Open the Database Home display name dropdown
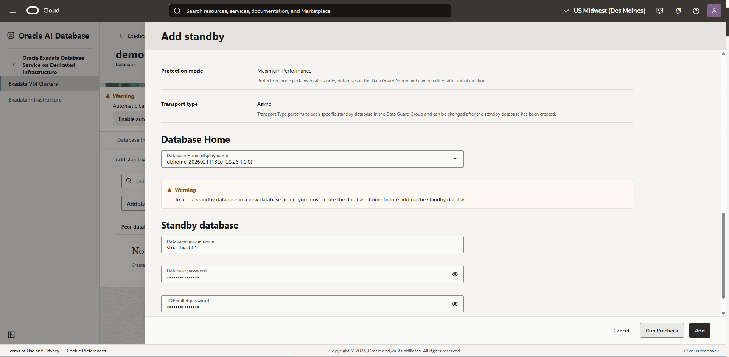This screenshot has width=729, height=357. tap(455, 159)
